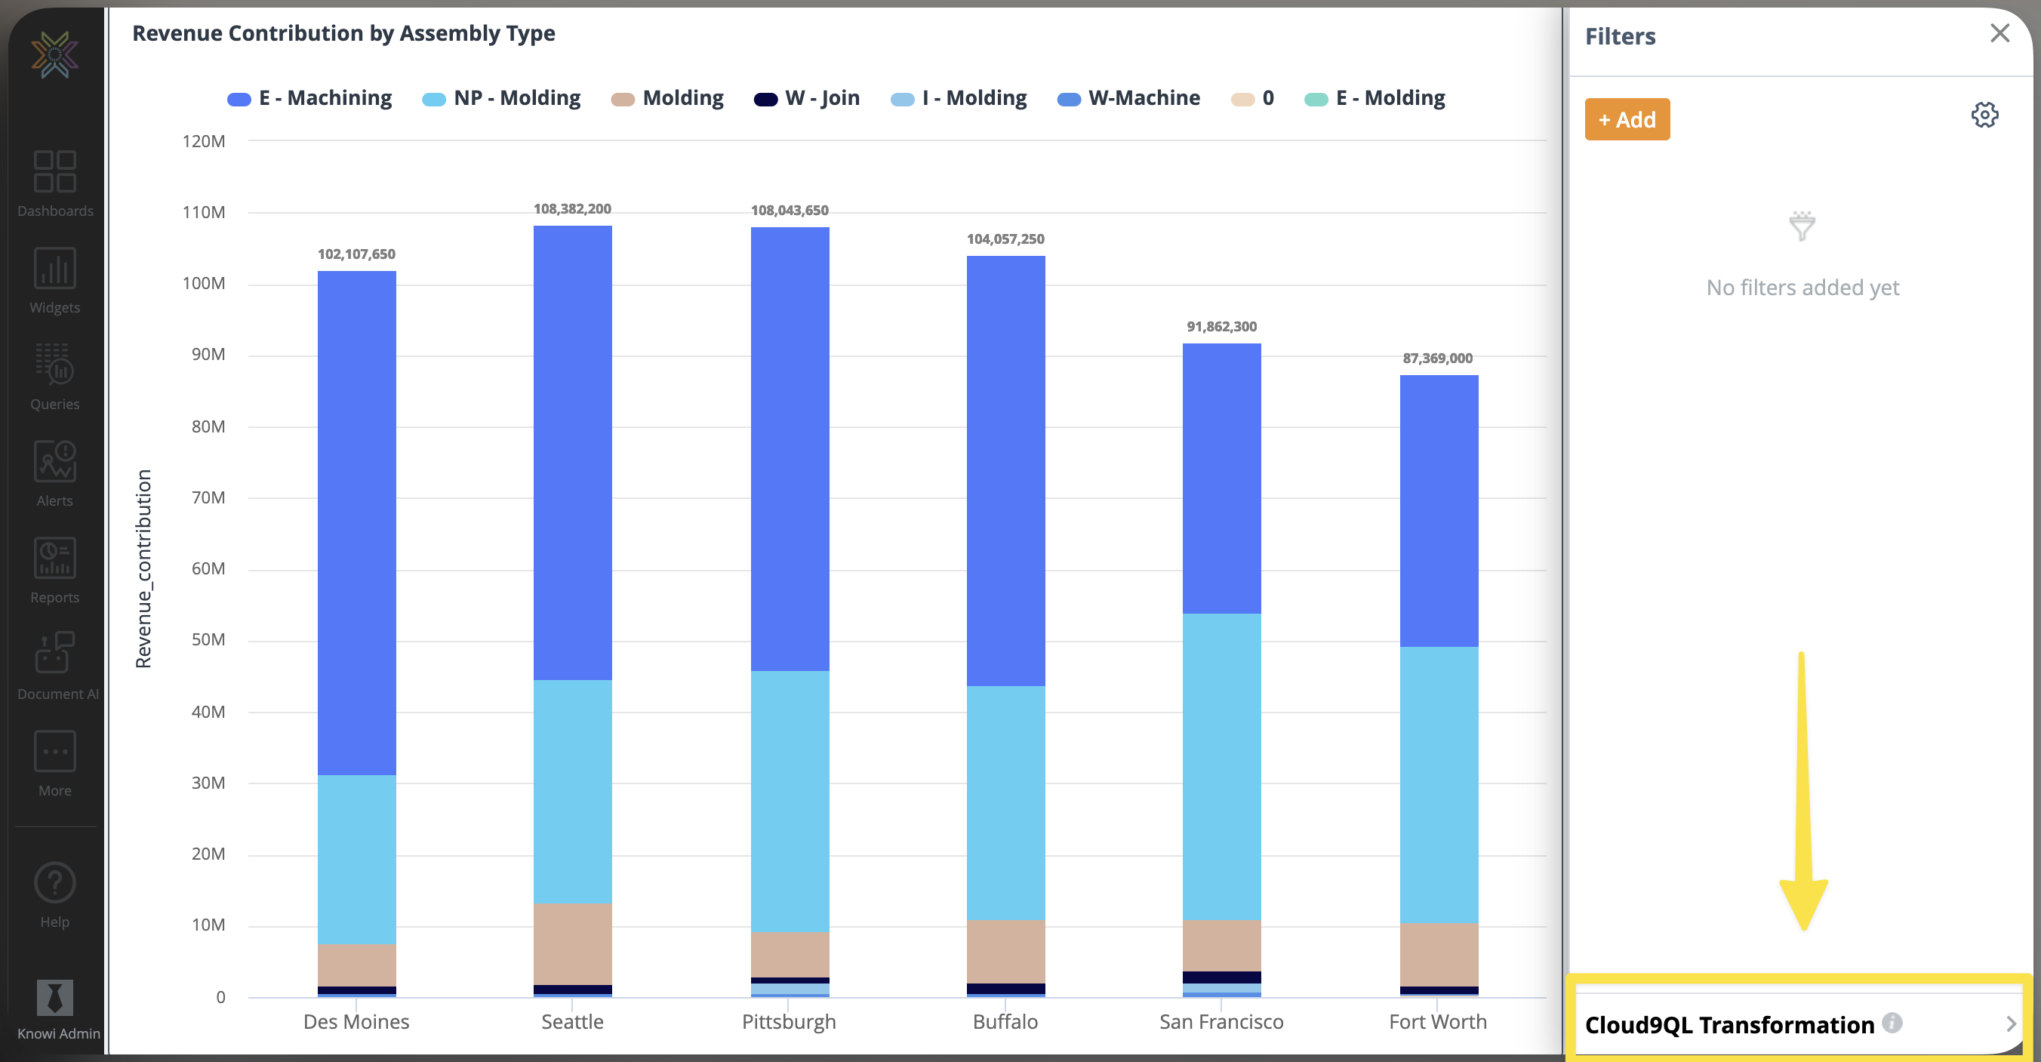The width and height of the screenshot is (2041, 1062).
Task: Click the 91,862,300 total label
Action: pyautogui.click(x=1222, y=327)
